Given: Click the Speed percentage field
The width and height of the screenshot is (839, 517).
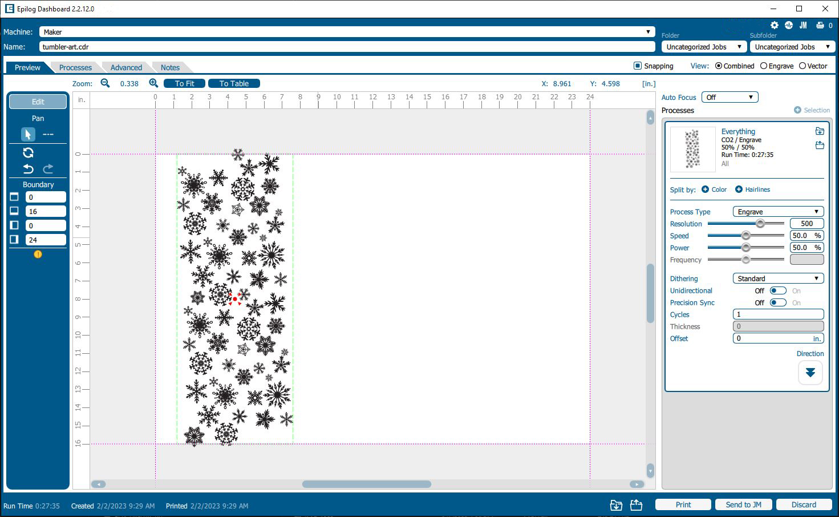Looking at the screenshot, I should 806,236.
